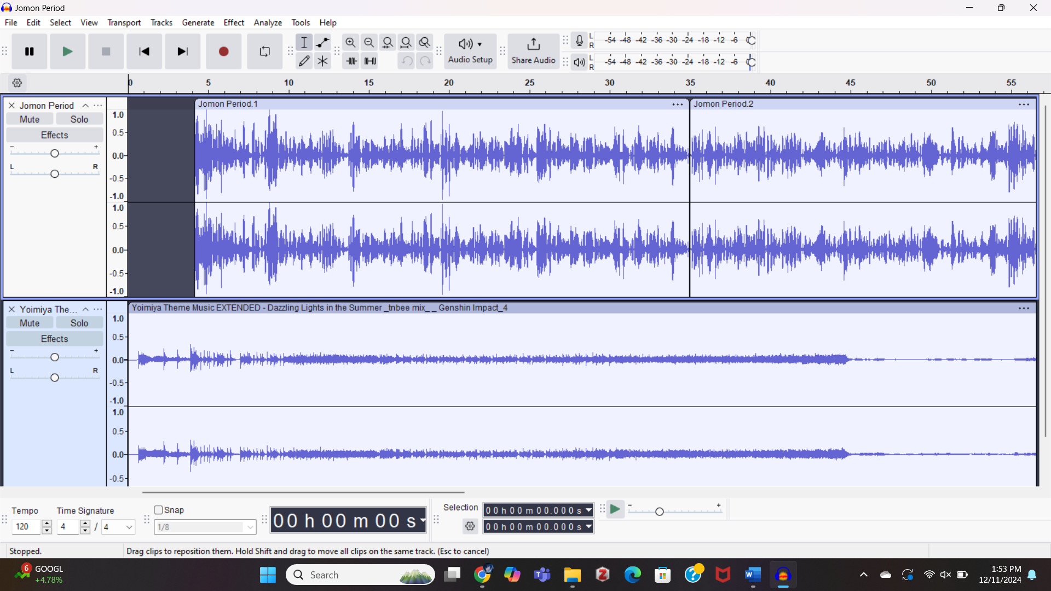Click Silence audio selection icon

point(370,61)
